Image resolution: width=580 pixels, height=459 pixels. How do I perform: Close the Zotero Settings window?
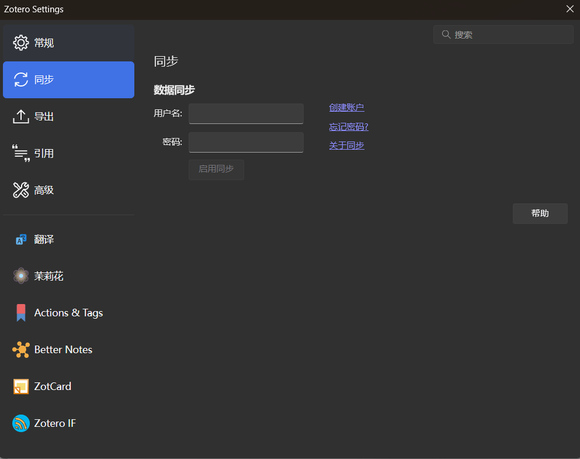pos(569,9)
